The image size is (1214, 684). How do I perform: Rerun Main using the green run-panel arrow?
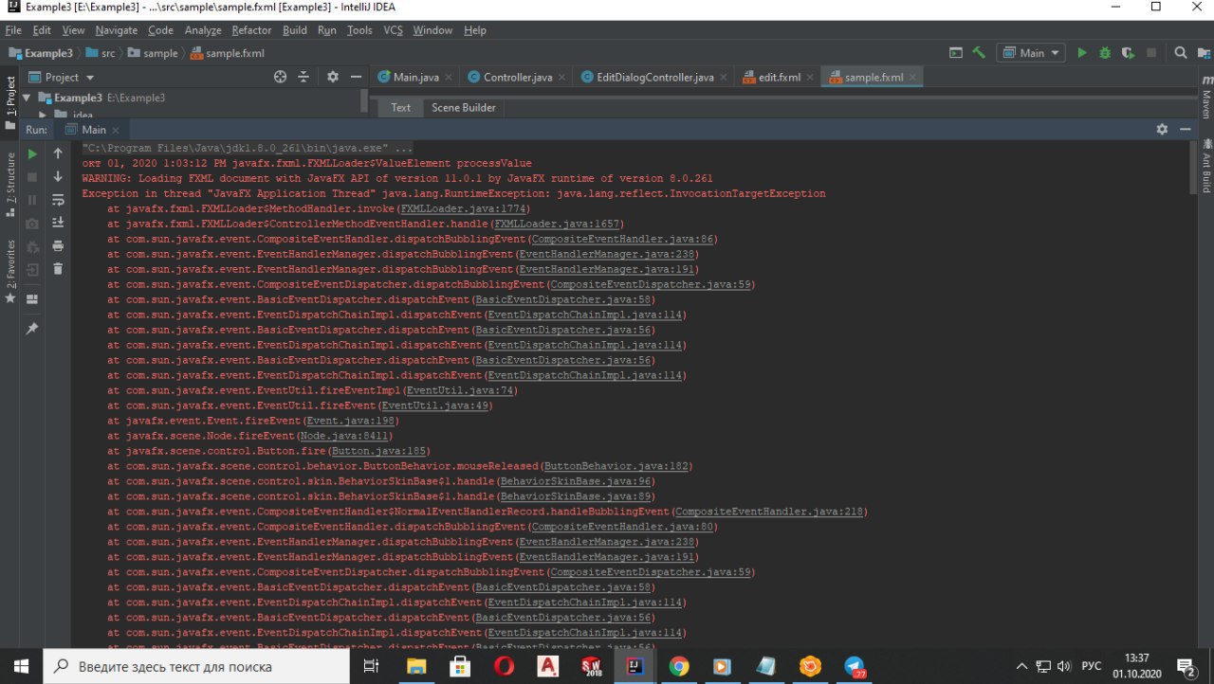coord(32,153)
